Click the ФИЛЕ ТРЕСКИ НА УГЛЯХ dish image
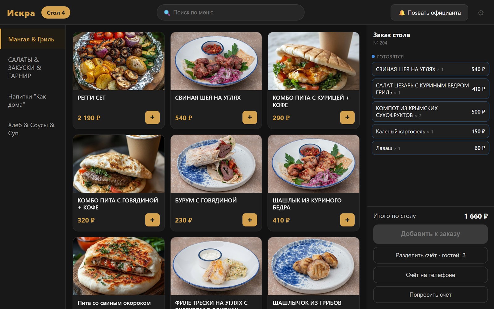Screen dimensions: 494x309 tap(216, 266)
